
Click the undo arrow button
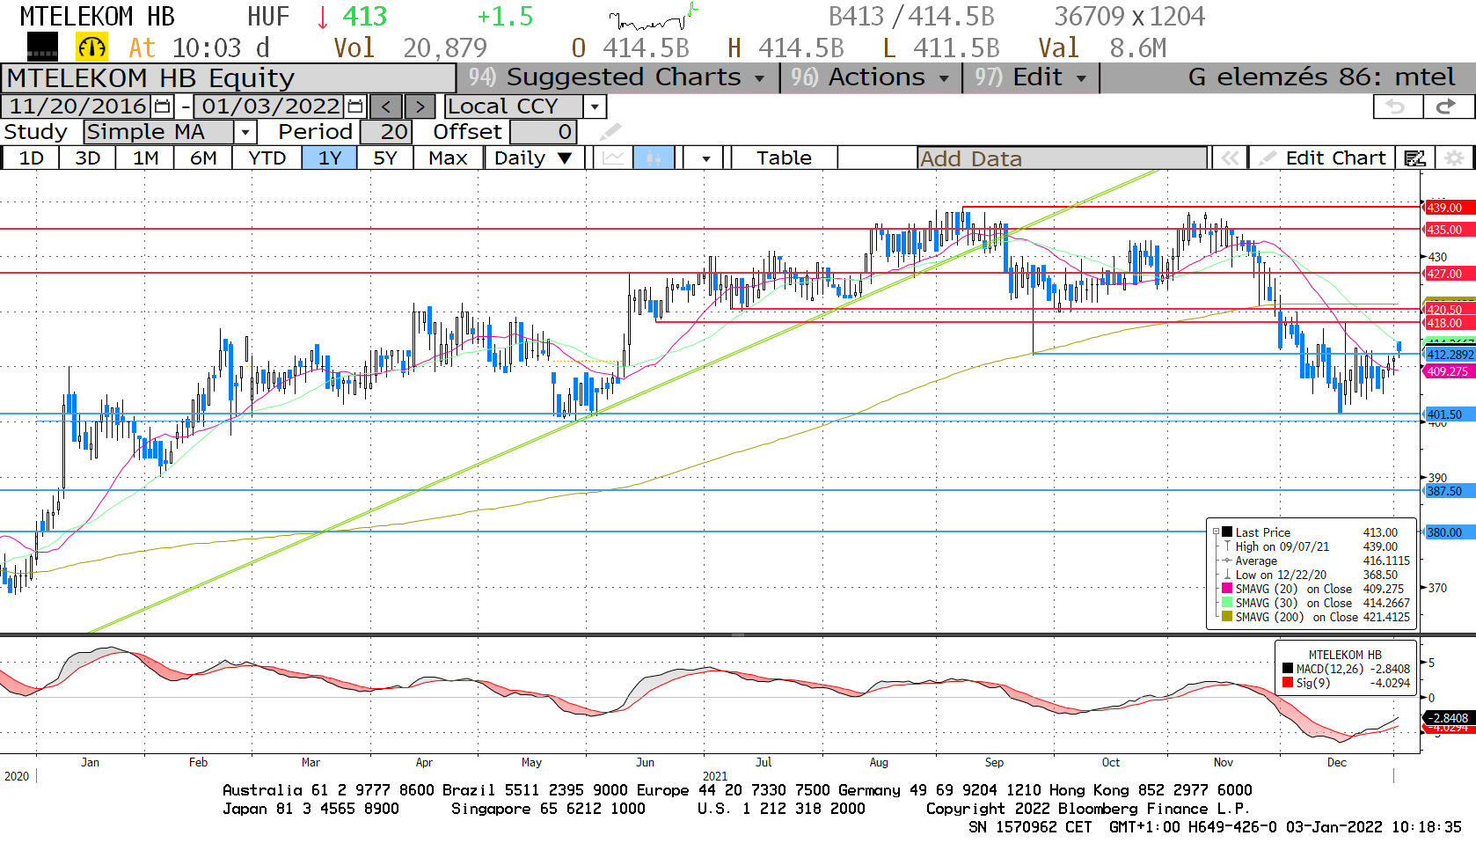click(1398, 106)
